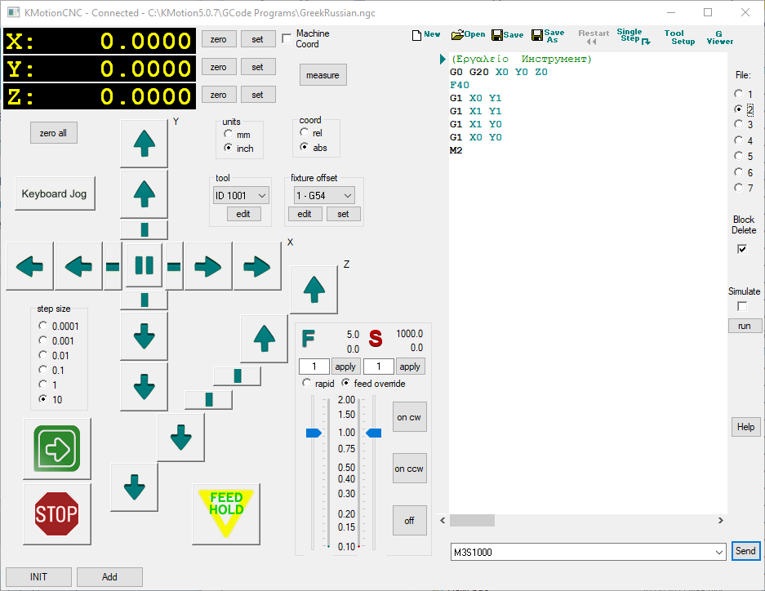
Task: Click the feed rate override slider handle
Action: point(314,433)
